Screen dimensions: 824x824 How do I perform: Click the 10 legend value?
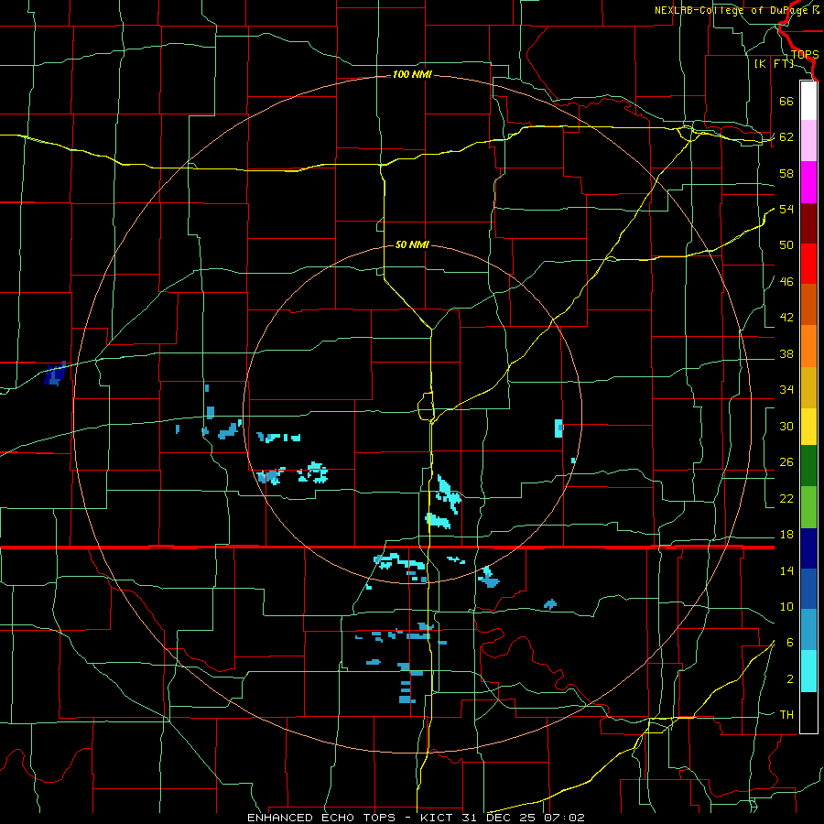pyautogui.click(x=786, y=606)
